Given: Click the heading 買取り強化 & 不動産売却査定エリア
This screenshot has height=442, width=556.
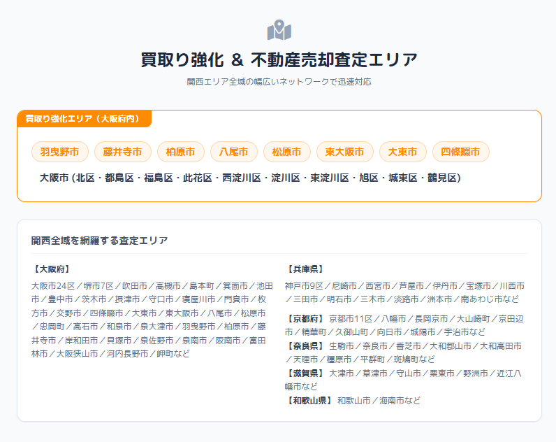Looking at the screenshot, I should tap(279, 59).
